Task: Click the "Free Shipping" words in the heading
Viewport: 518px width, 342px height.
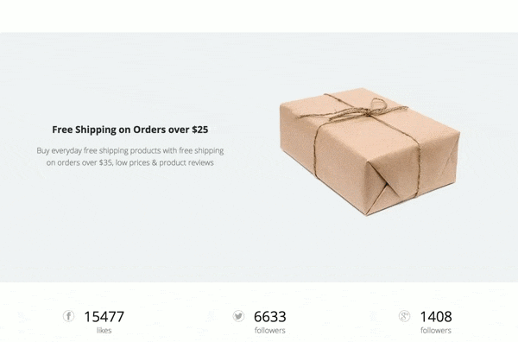Action: [85, 130]
